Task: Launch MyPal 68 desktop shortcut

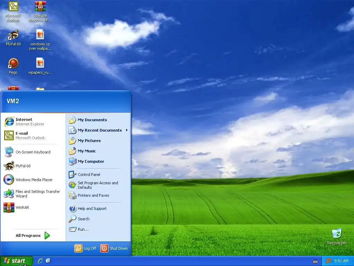Action: pos(13,38)
